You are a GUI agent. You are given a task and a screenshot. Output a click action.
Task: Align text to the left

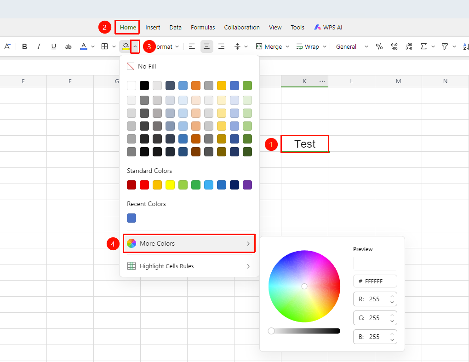[192, 46]
